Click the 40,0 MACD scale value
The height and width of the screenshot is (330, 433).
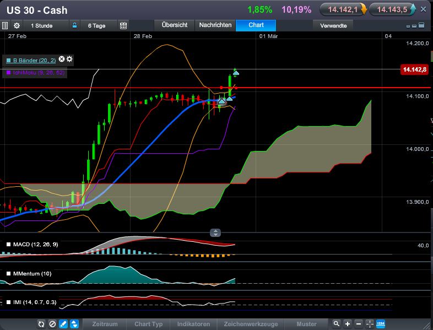click(423, 246)
